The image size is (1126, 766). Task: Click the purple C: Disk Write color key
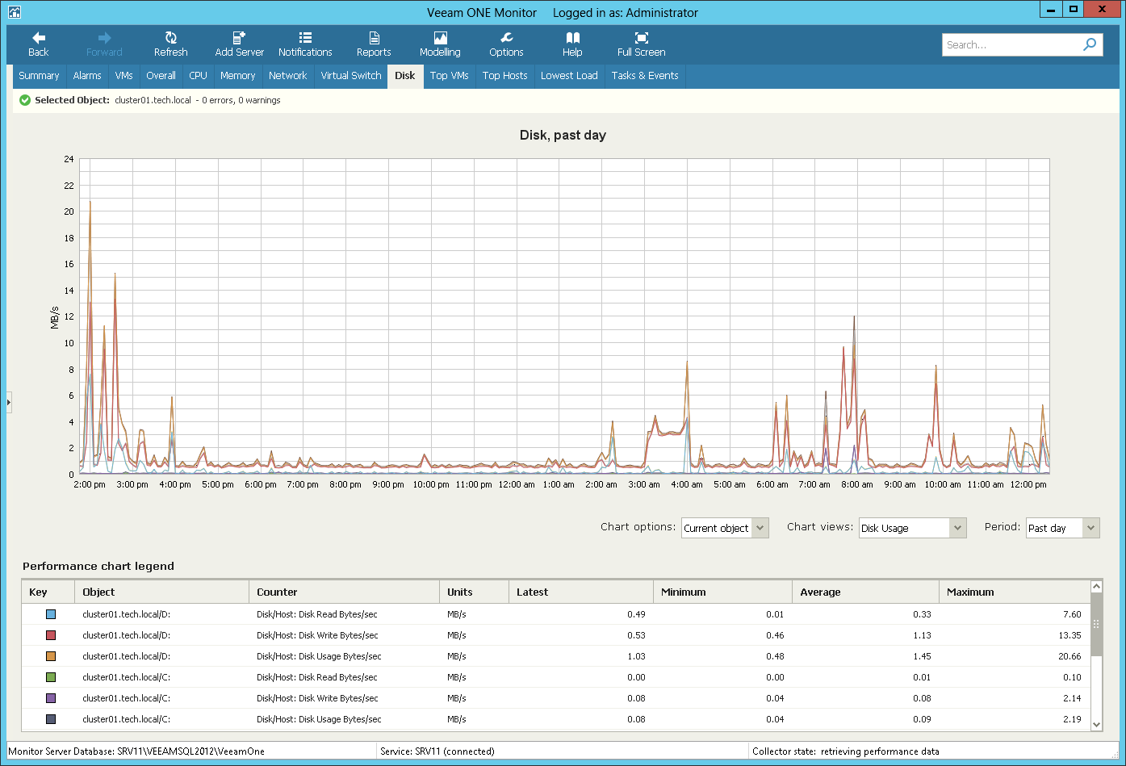coord(51,698)
